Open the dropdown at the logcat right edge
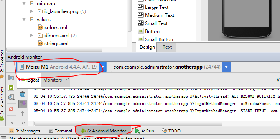The height and width of the screenshot is (139, 280). coord(277,80)
